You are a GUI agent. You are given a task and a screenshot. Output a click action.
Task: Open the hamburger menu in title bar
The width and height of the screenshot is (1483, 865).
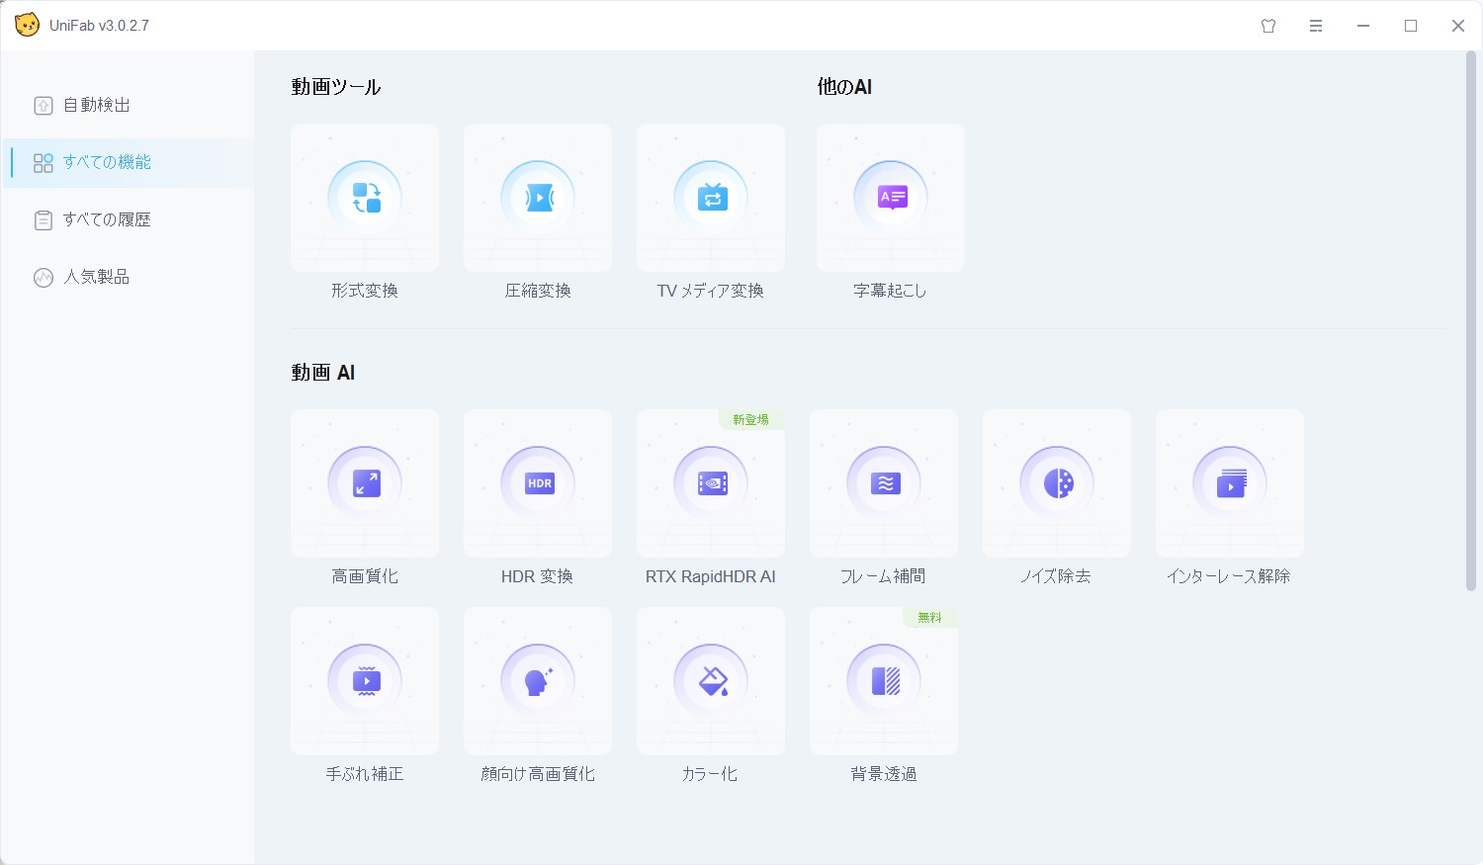tap(1316, 27)
